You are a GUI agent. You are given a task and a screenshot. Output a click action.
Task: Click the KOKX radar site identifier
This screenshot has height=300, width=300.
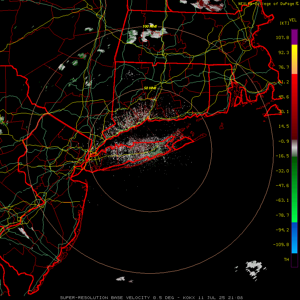click(x=189, y=298)
